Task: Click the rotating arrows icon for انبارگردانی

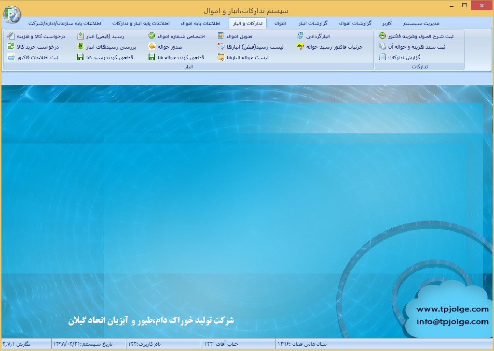Action: coord(300,36)
